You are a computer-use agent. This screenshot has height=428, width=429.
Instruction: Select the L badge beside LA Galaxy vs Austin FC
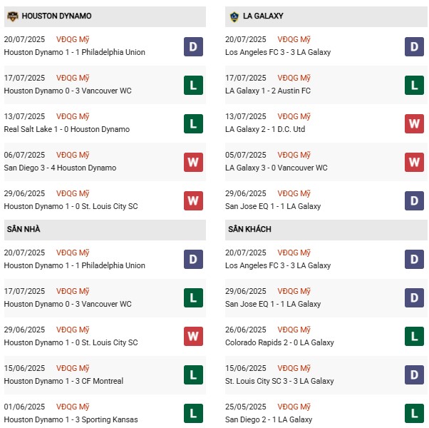(x=415, y=85)
